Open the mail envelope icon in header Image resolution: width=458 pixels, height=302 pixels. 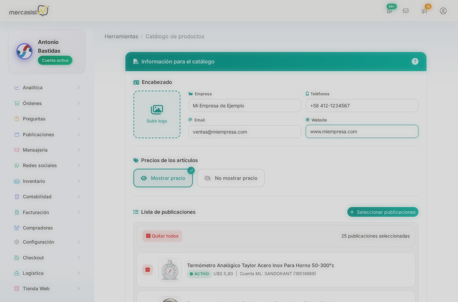coord(406,11)
